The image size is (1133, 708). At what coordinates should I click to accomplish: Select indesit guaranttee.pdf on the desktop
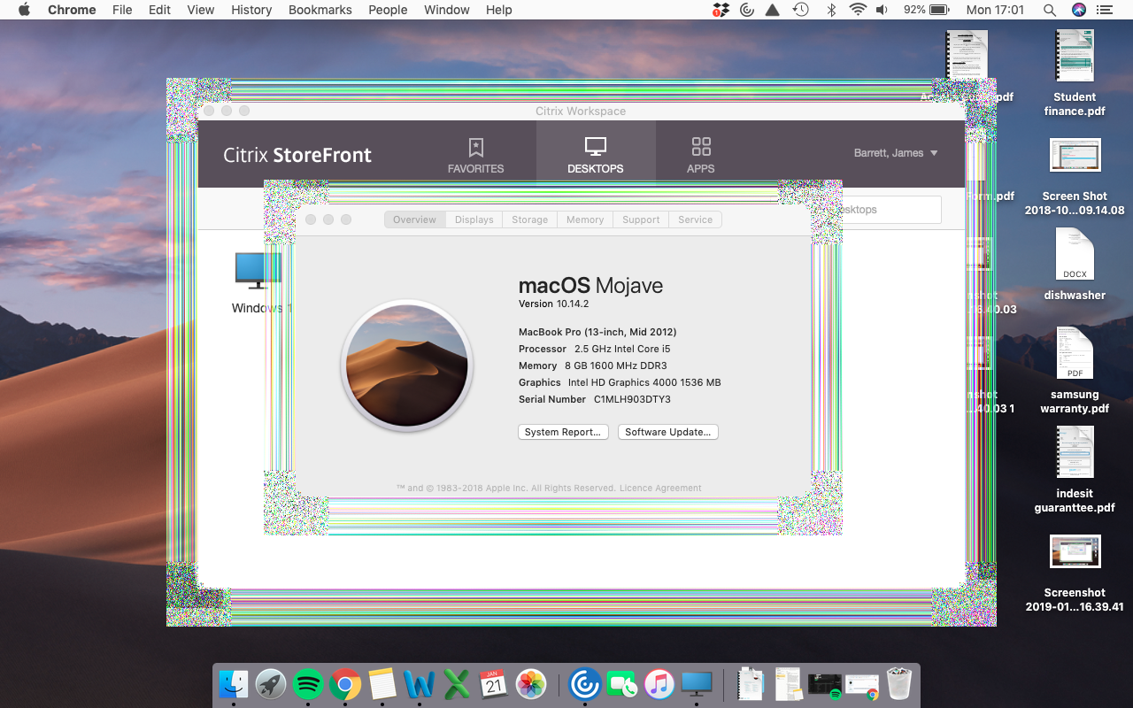coord(1075,469)
